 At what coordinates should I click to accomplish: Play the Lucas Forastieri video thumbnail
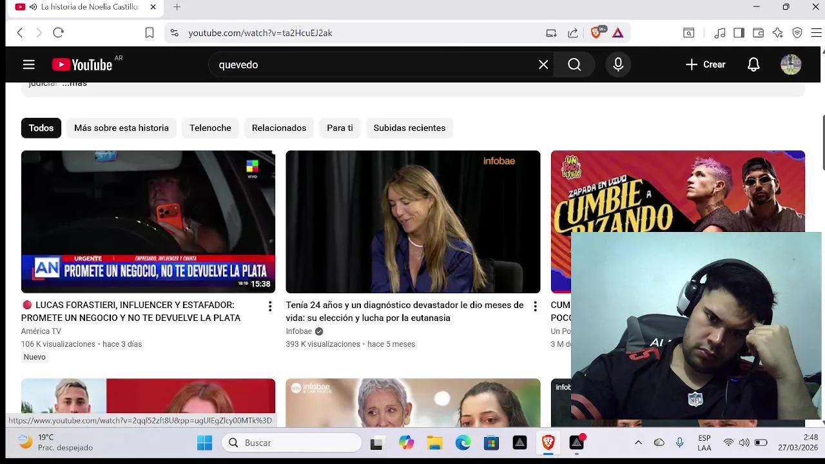(148, 222)
